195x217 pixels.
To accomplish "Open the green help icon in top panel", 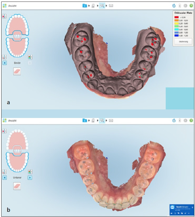I will 191,6.
